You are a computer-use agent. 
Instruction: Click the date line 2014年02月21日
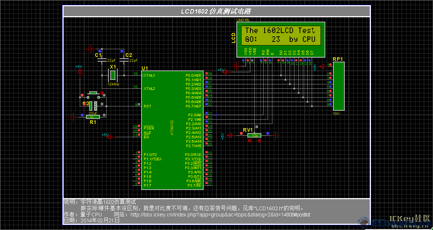(92, 220)
